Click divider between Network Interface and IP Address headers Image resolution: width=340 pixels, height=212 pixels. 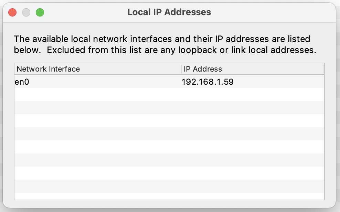[181, 69]
